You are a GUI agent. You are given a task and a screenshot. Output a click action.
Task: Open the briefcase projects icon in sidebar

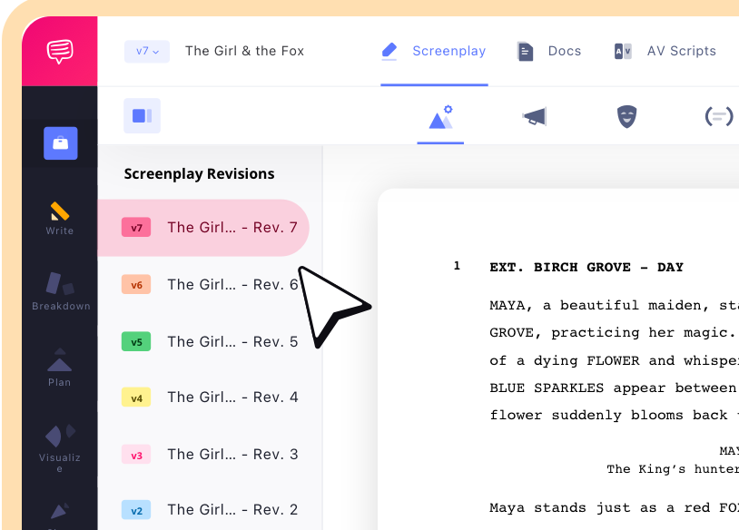point(60,143)
